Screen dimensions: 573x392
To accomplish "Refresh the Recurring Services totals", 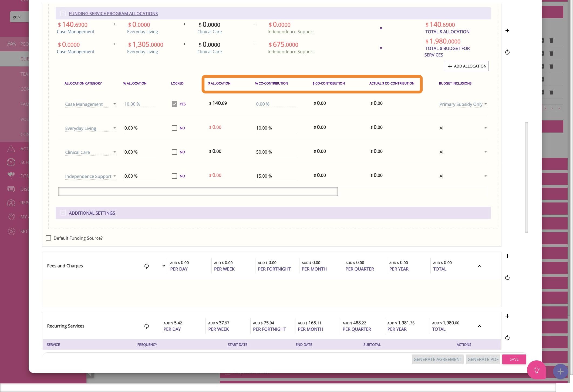I will [x=147, y=326].
